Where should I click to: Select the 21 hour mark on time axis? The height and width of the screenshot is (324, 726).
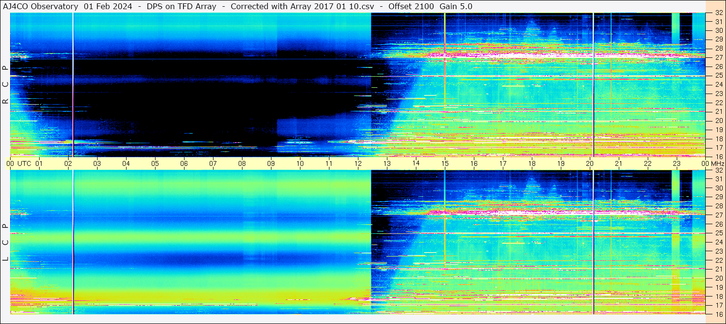[x=619, y=163]
